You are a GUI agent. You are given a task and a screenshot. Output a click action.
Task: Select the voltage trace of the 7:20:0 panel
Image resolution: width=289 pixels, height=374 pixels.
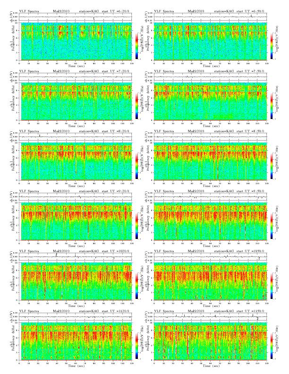(x=76, y=77)
